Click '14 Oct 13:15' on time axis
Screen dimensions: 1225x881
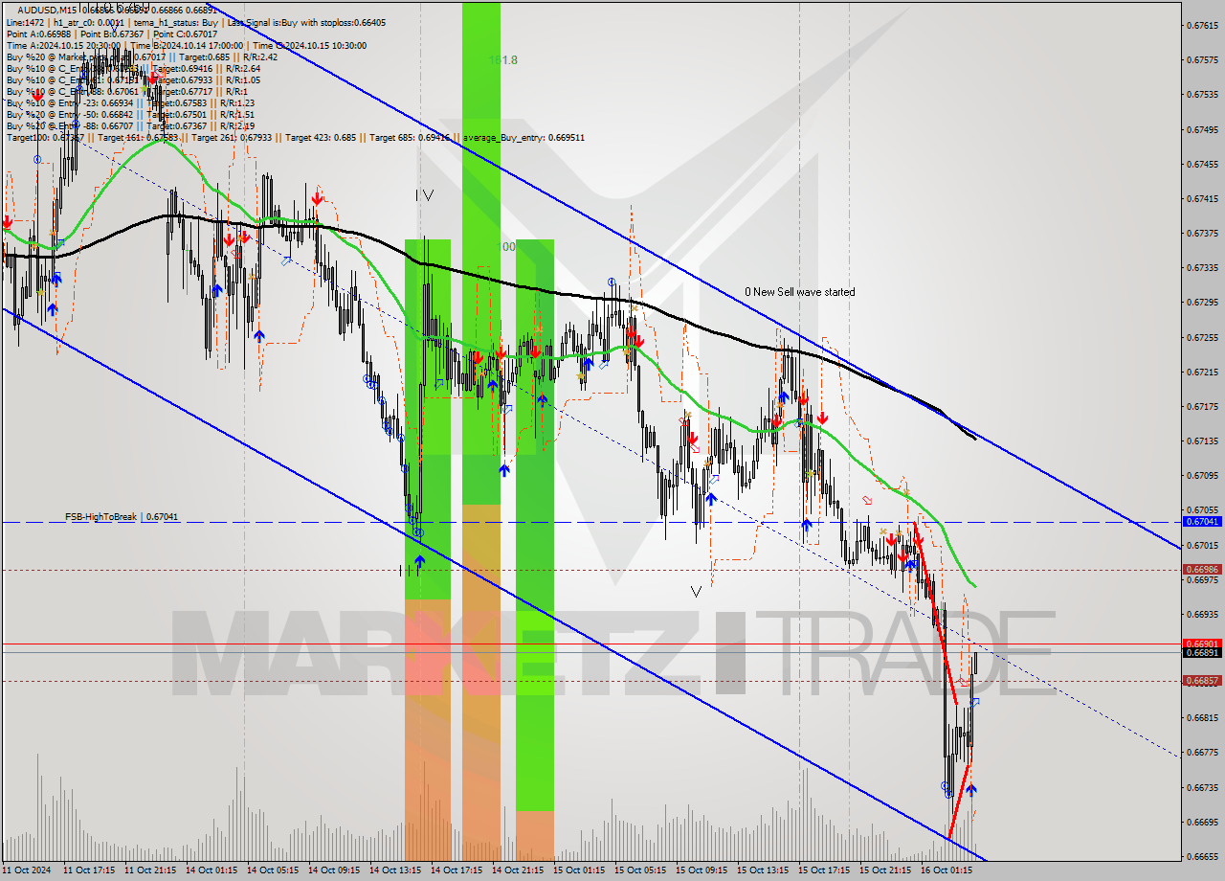tap(396, 870)
